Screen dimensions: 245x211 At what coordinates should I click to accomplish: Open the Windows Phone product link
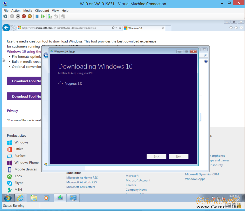coord(27,162)
